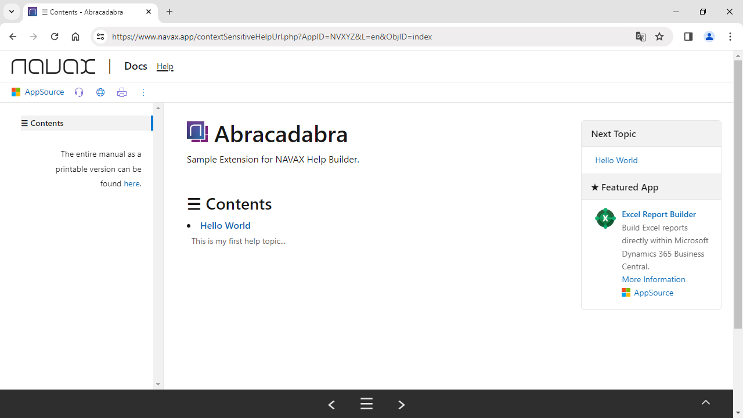Click the browser forward button
Viewport: 743px width, 418px height.
[34, 37]
